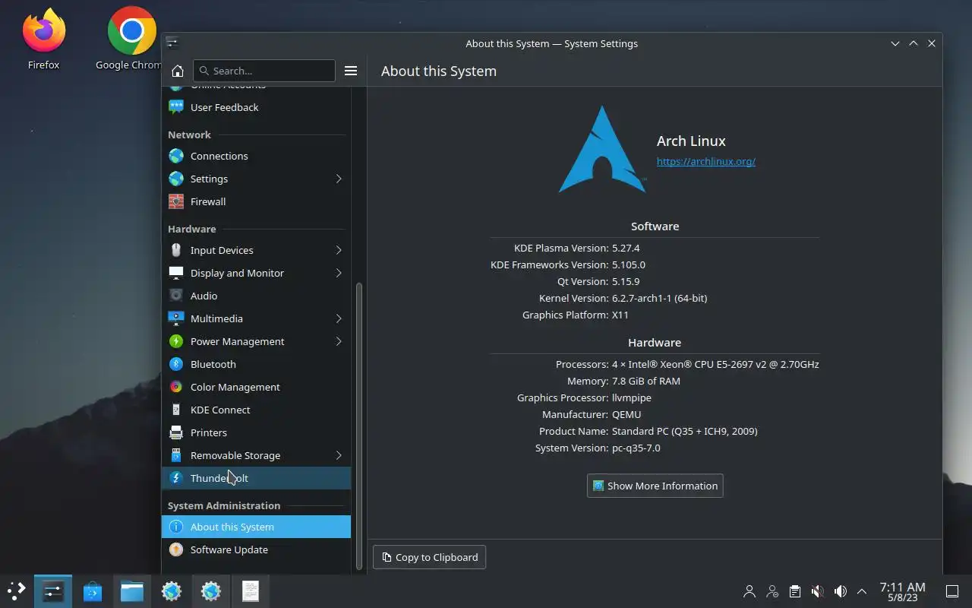This screenshot has height=608, width=972.
Task: Open the window menu icon in the title bar
Action: (x=172, y=43)
